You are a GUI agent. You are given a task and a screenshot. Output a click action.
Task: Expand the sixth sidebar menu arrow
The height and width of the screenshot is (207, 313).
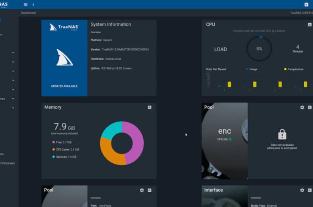pyautogui.click(x=13, y=99)
